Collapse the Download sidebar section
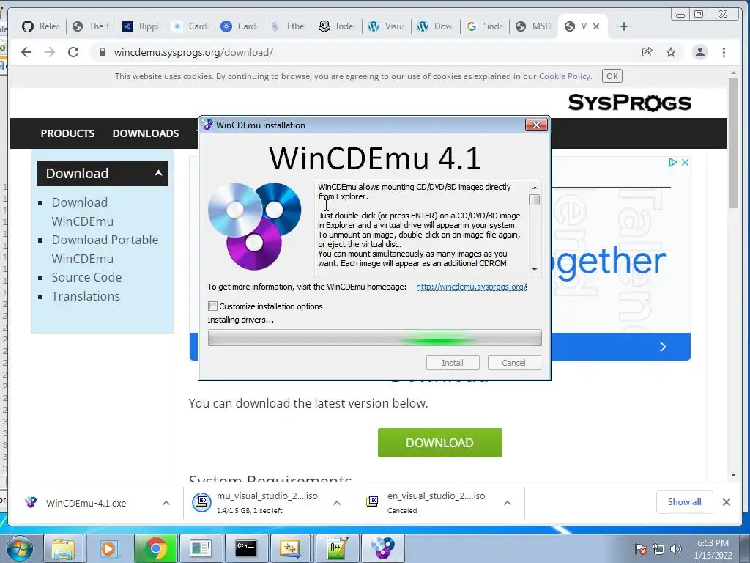Viewport: 750px width, 563px height. (158, 173)
